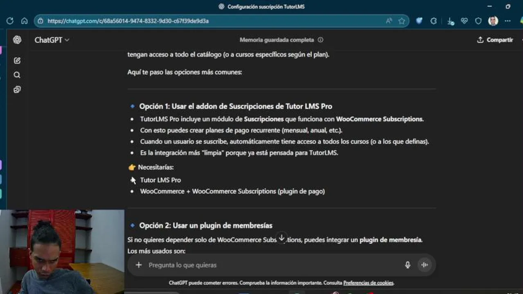Open the read aloud icon in address bar
This screenshot has height=294, width=523.
389,21
